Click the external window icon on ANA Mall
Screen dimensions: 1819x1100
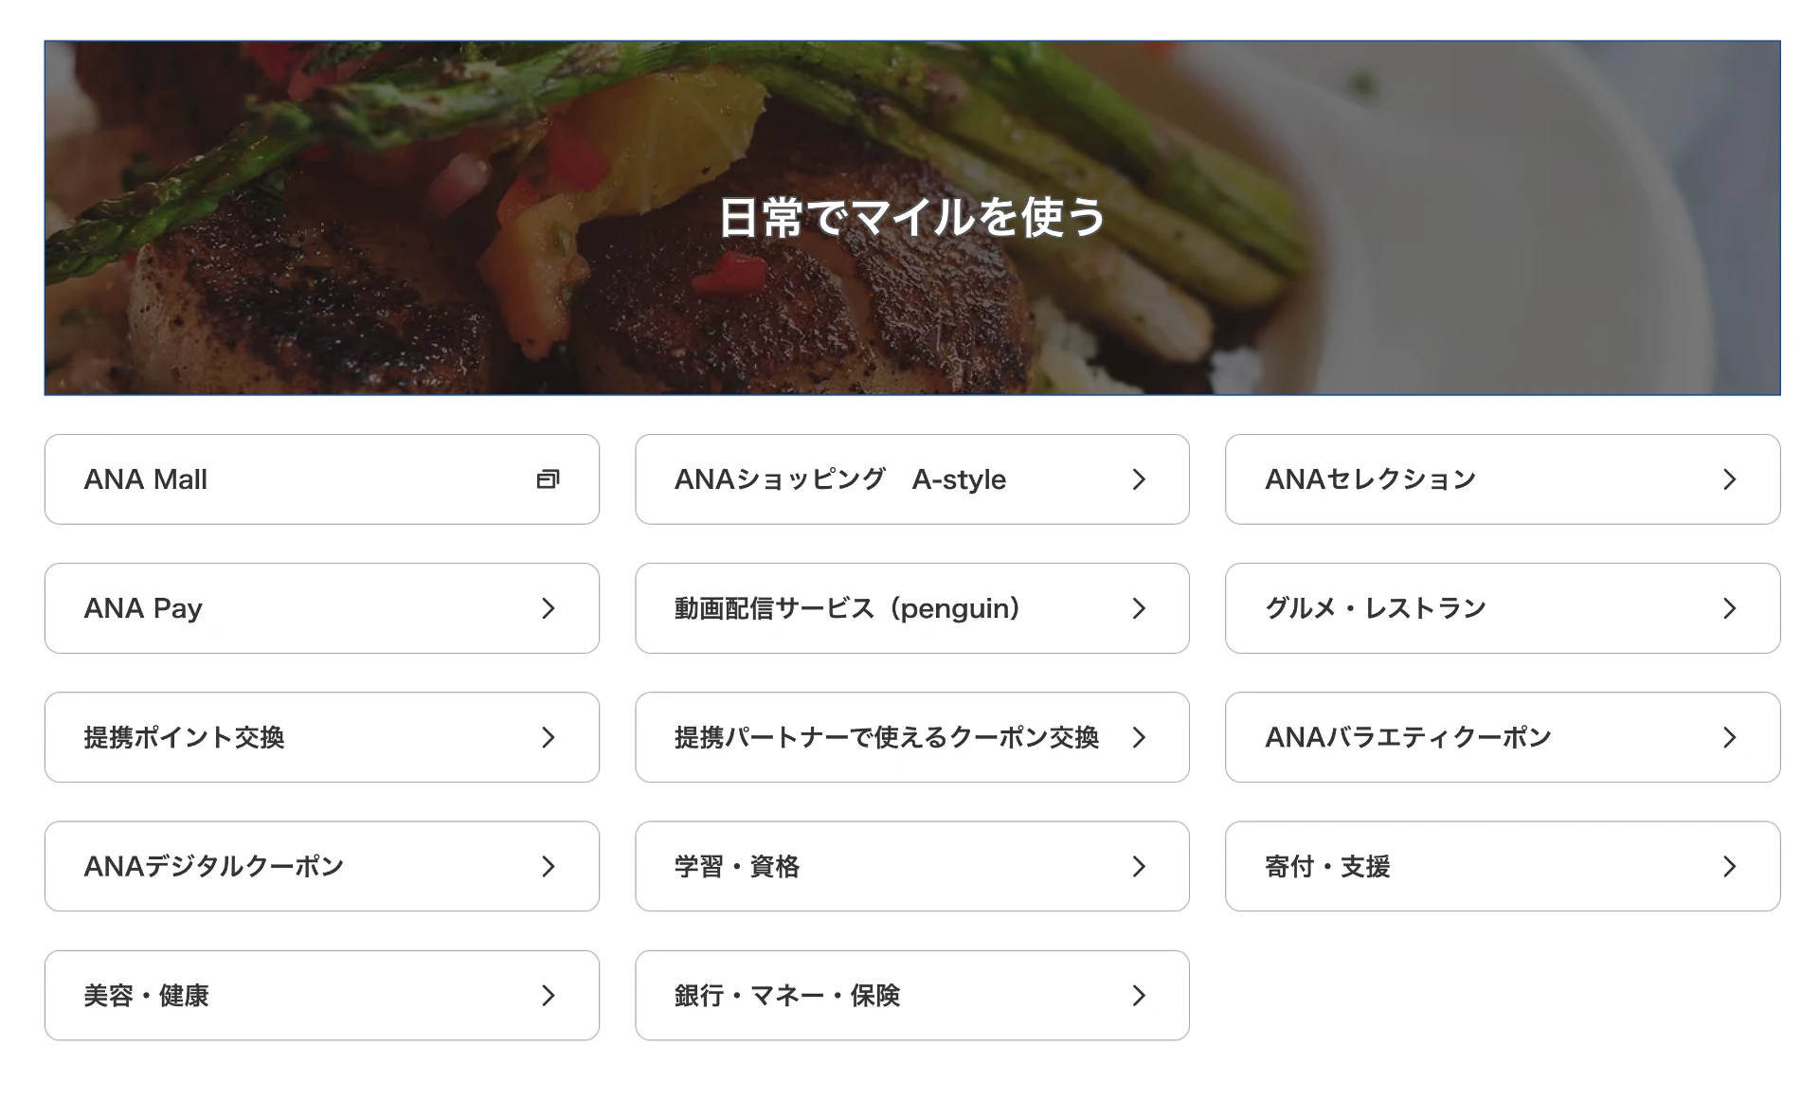(548, 479)
